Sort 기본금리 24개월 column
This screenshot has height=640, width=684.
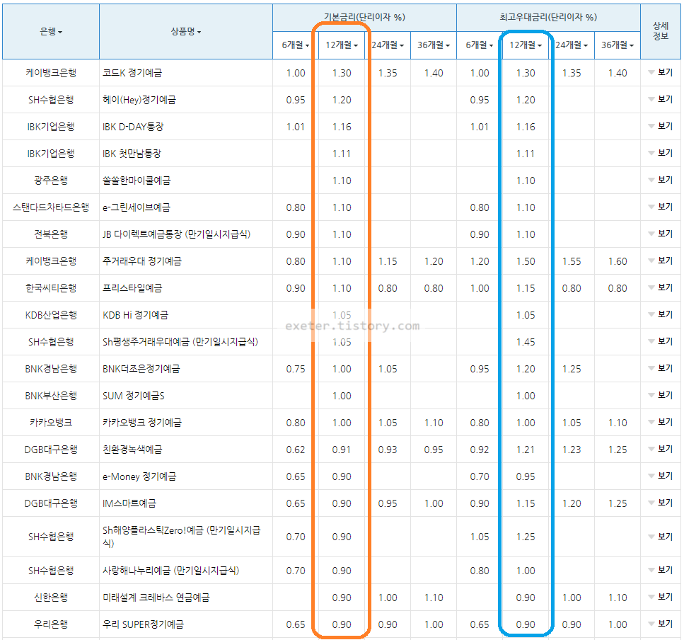pyautogui.click(x=388, y=45)
